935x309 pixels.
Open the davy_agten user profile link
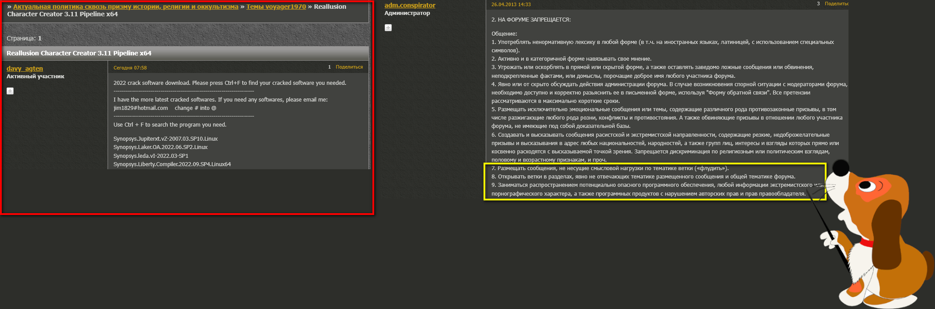(25, 69)
